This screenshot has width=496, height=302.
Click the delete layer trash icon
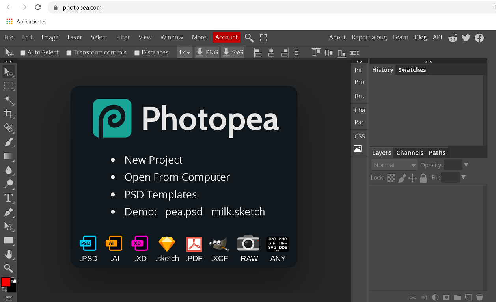click(479, 297)
